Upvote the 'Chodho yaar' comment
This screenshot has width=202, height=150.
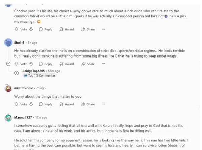(x=16, y=29)
